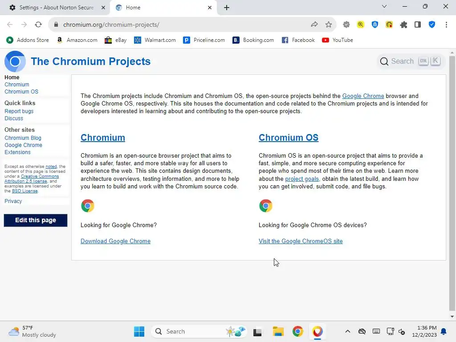Screen dimensions: 456x342
Task: Open File Explorer from the taskbar
Action: tap(278, 331)
